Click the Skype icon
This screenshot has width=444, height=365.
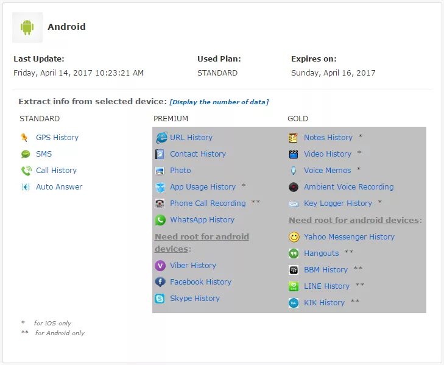[x=160, y=299]
